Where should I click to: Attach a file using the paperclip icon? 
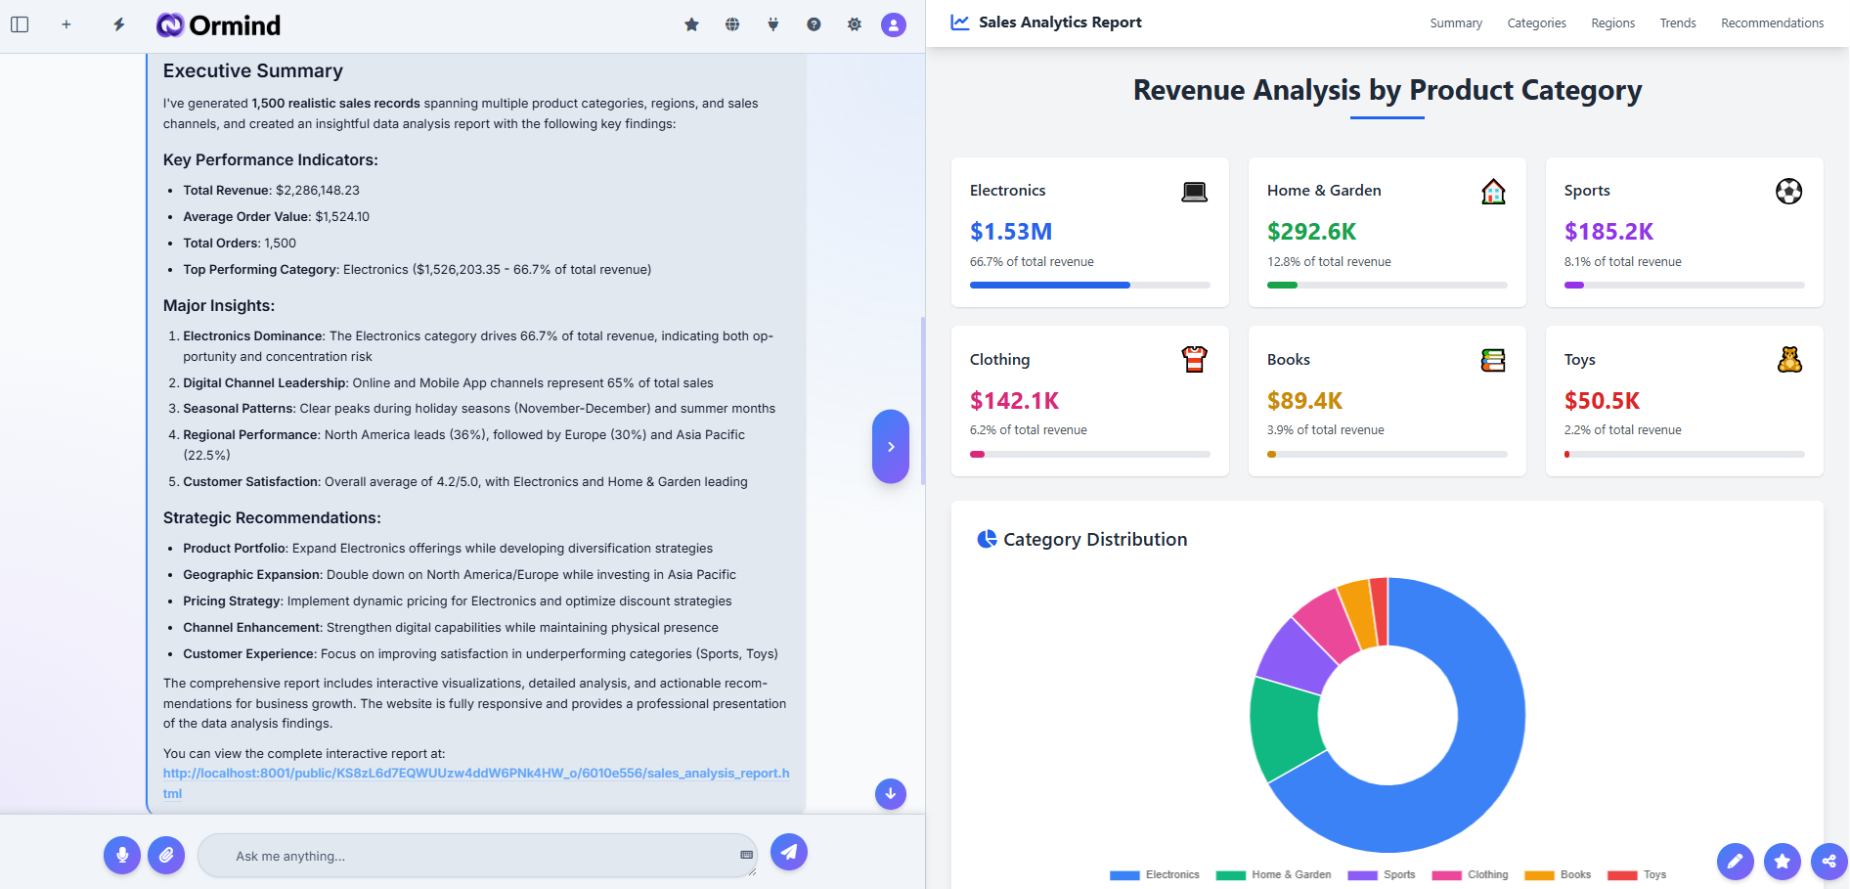tap(166, 855)
